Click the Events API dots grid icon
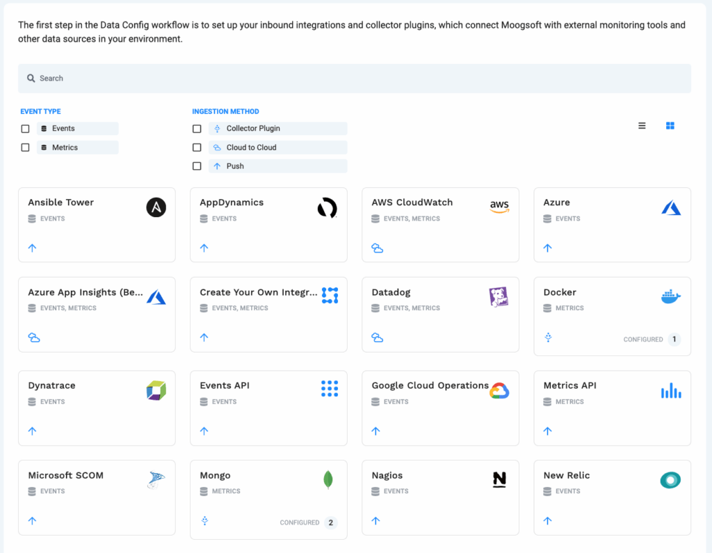Image resolution: width=712 pixels, height=553 pixels. pos(330,389)
